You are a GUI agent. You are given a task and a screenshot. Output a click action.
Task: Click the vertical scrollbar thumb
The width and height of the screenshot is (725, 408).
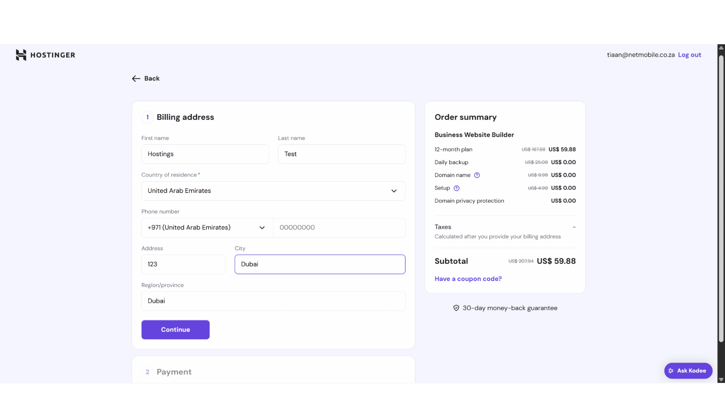point(721,198)
